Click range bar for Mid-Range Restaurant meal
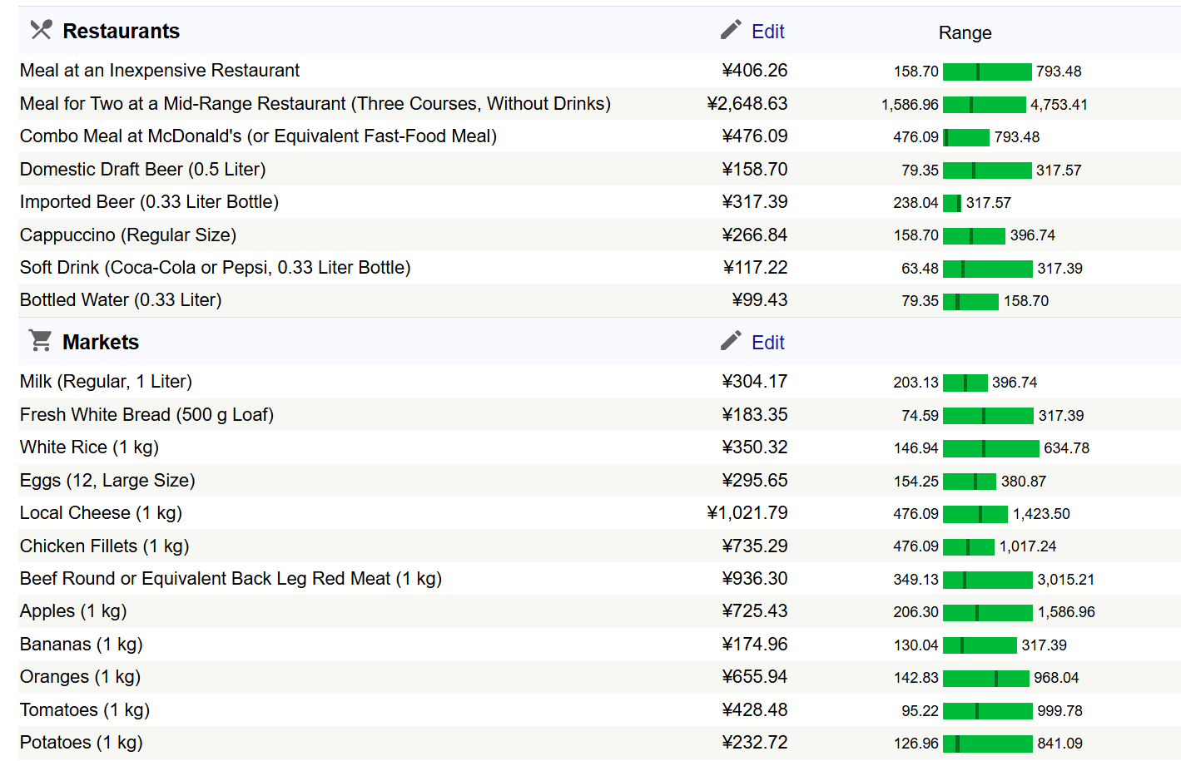Screen dimensions: 1181x761 [x=985, y=105]
